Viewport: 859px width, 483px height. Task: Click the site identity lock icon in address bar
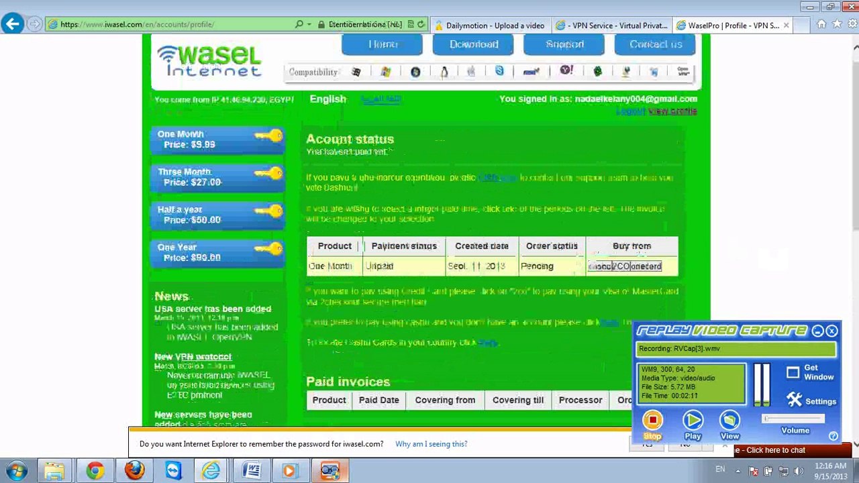[321, 25]
